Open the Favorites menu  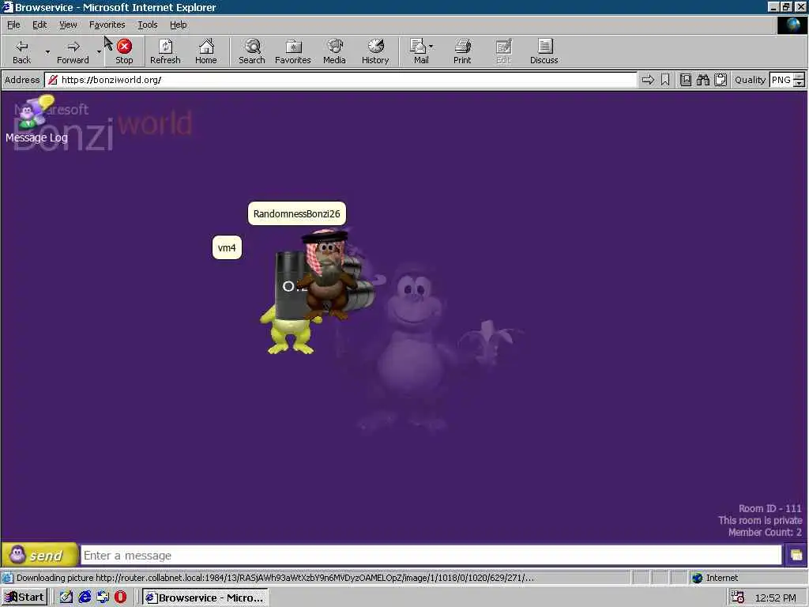[107, 25]
